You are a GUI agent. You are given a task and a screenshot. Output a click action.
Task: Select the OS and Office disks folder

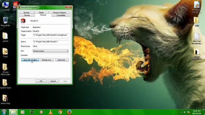[x=5, y=69]
